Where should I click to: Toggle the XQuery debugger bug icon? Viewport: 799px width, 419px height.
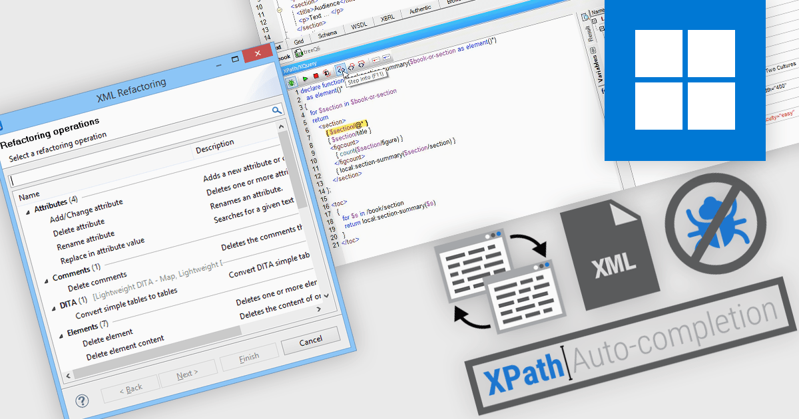pyautogui.click(x=291, y=82)
